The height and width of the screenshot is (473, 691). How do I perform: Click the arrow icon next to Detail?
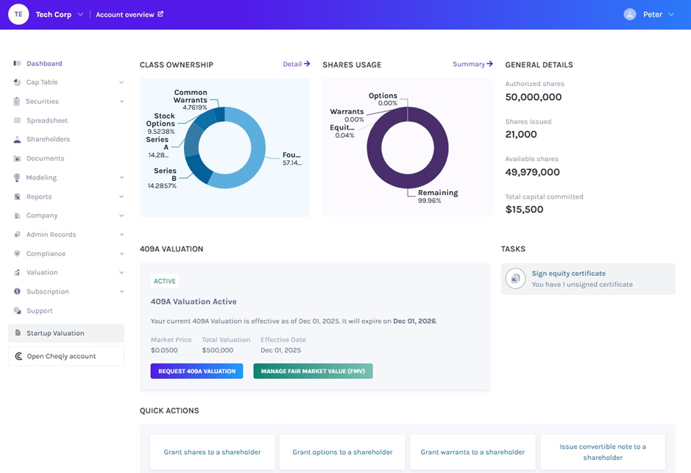307,64
